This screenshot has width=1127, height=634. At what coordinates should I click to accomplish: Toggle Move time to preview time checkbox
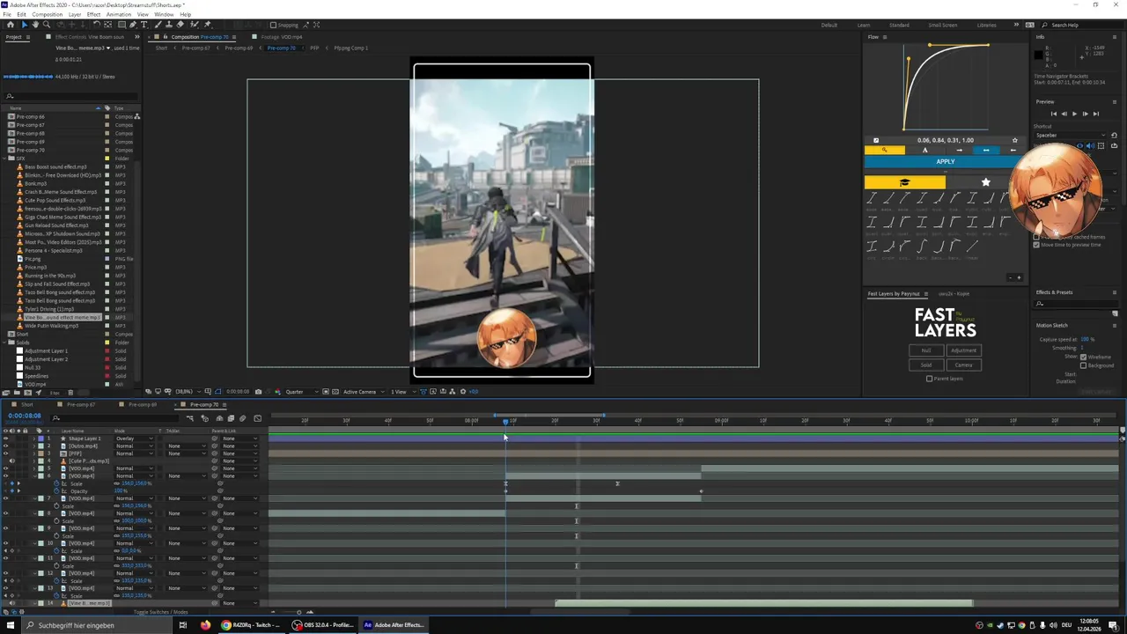click(x=1036, y=245)
